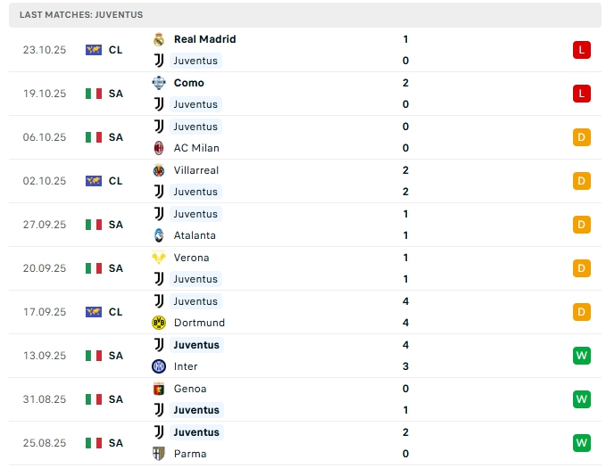Click the Dortmund team name
The image size is (606, 468).
199,323
